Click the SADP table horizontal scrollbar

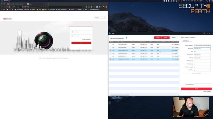(x=120, y=95)
